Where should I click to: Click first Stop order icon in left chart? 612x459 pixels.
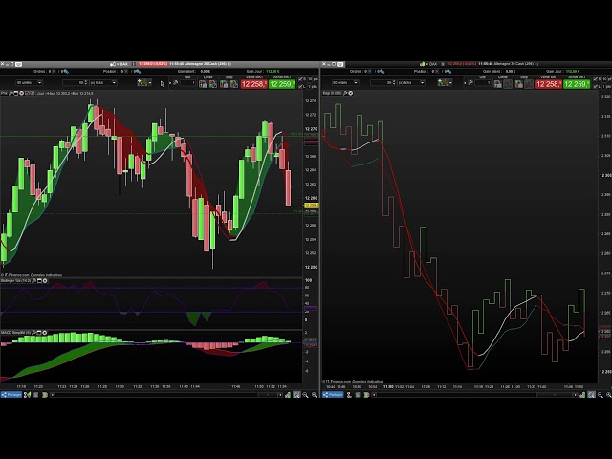(224, 84)
